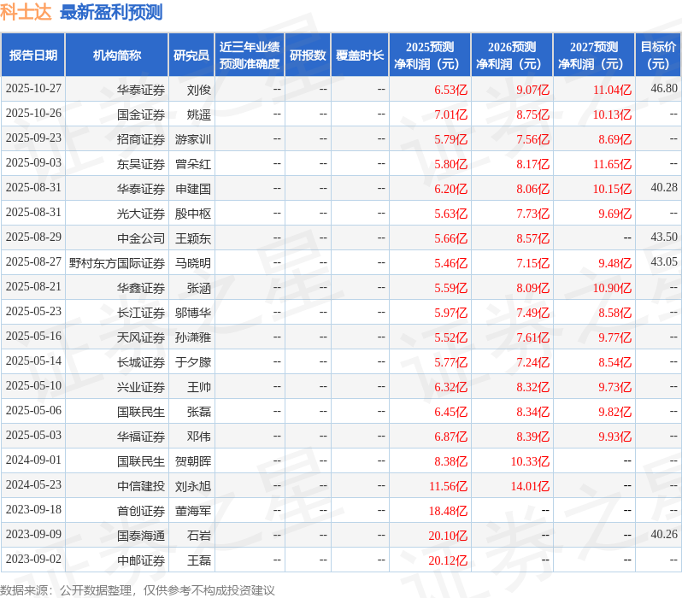Click the 申建国 researcher cell

point(193,189)
